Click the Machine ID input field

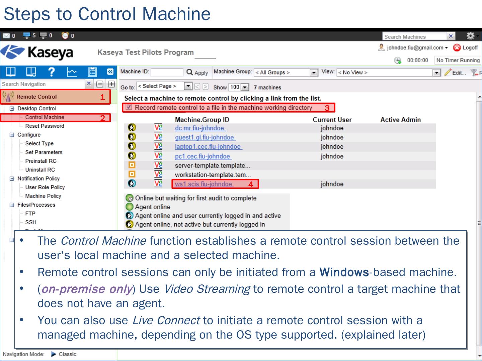tap(167, 73)
